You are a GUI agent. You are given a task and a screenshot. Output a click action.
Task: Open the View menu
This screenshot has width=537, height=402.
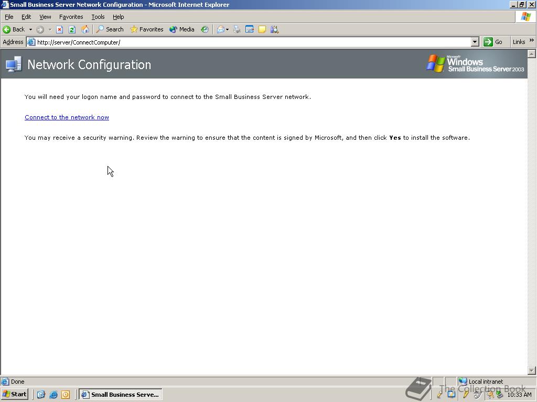(45, 17)
